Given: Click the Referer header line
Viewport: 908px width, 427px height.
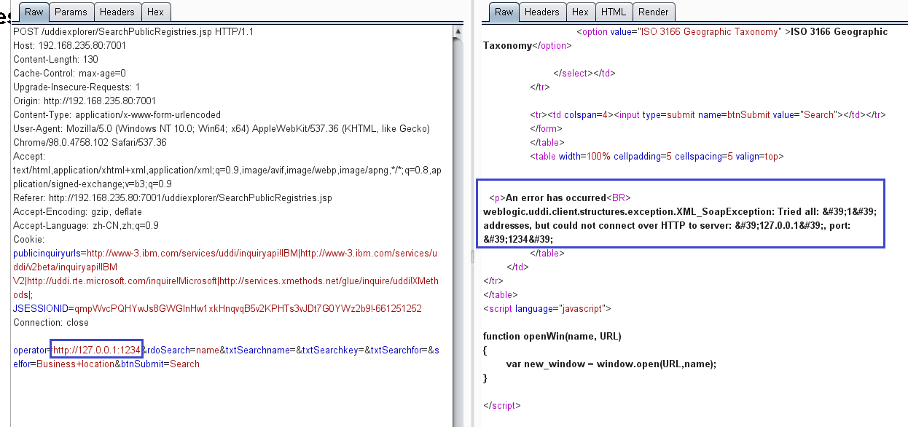Looking at the screenshot, I should (x=173, y=198).
